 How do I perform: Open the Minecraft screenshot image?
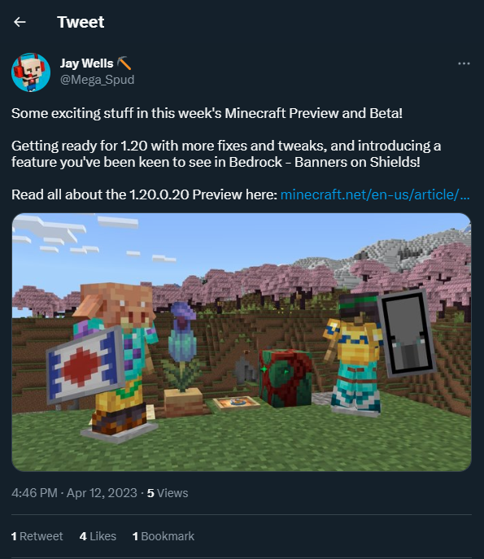[242, 343]
